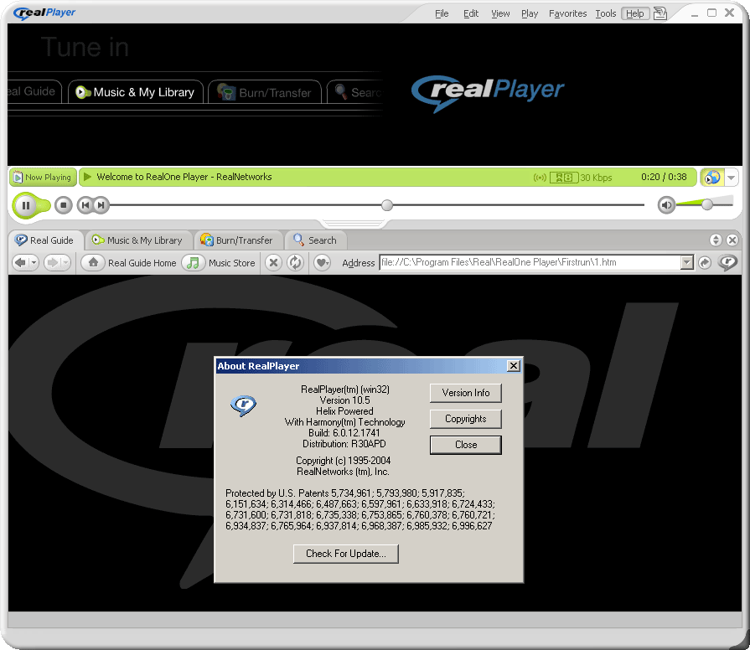The image size is (750, 650).
Task: Click the RealPlayer logo in title bar
Action: coord(44,13)
